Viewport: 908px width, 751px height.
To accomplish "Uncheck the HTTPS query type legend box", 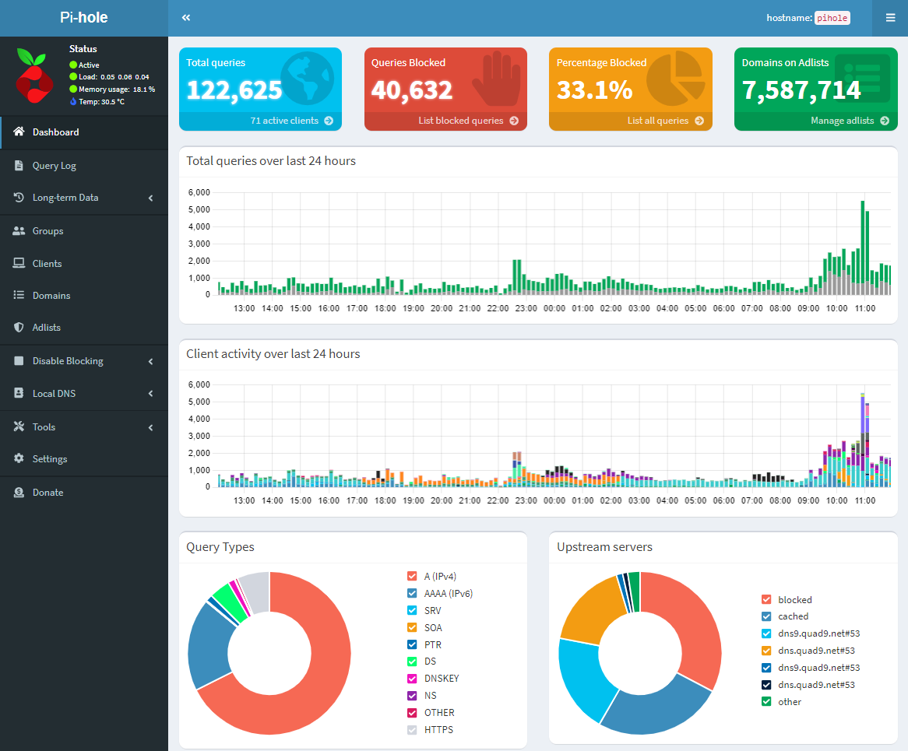I will tap(413, 730).
